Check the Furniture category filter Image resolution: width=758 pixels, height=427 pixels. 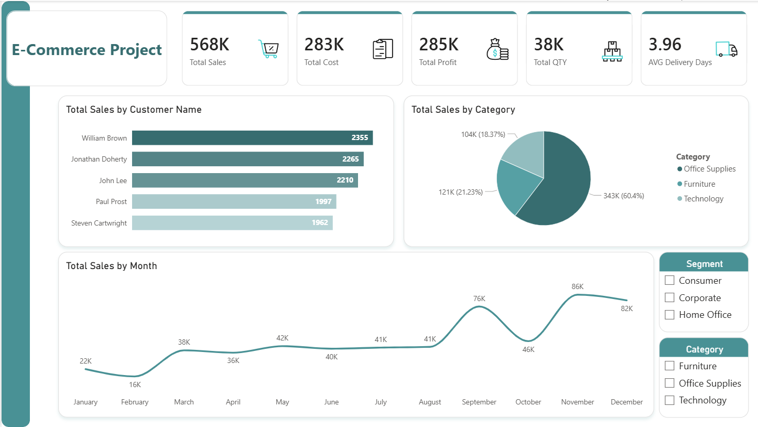click(x=669, y=366)
